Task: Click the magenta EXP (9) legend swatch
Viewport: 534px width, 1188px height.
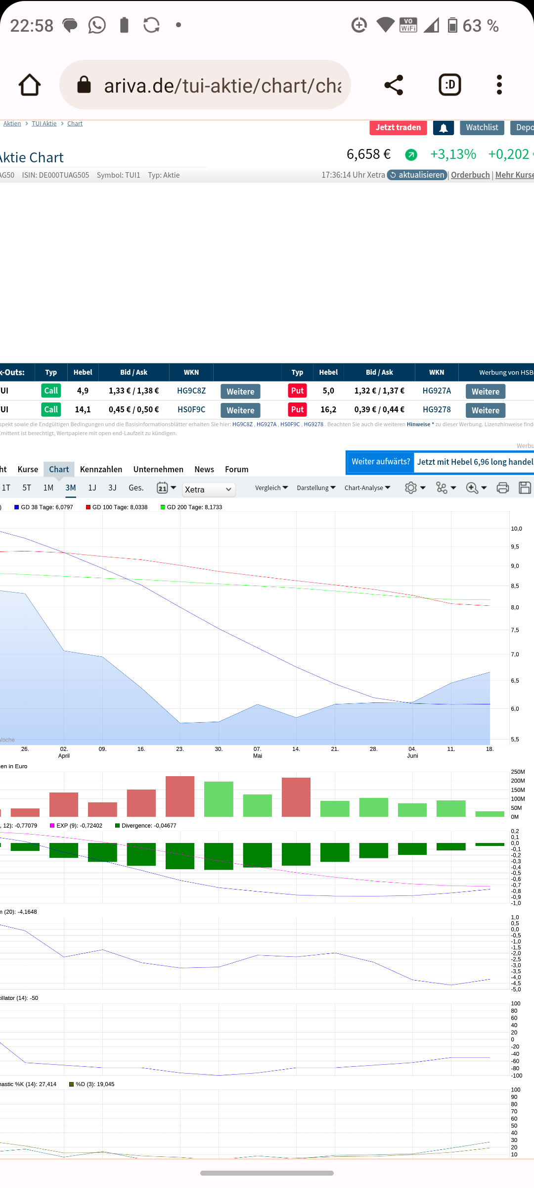Action: [x=52, y=826]
